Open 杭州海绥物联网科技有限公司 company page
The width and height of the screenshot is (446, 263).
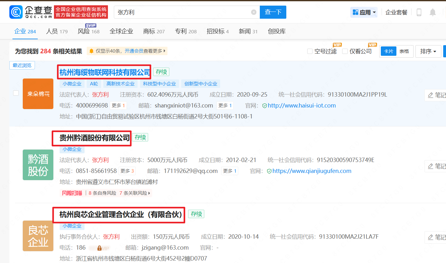105,72
